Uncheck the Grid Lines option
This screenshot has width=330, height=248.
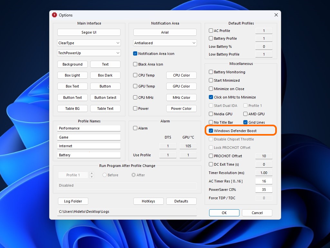(x=245, y=122)
